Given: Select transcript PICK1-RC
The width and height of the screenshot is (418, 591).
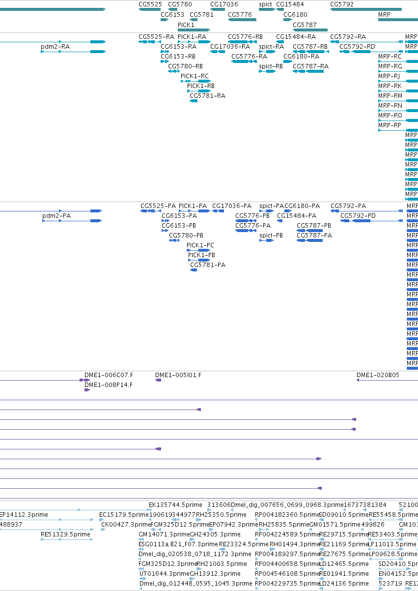Looking at the screenshot, I should click(195, 76).
